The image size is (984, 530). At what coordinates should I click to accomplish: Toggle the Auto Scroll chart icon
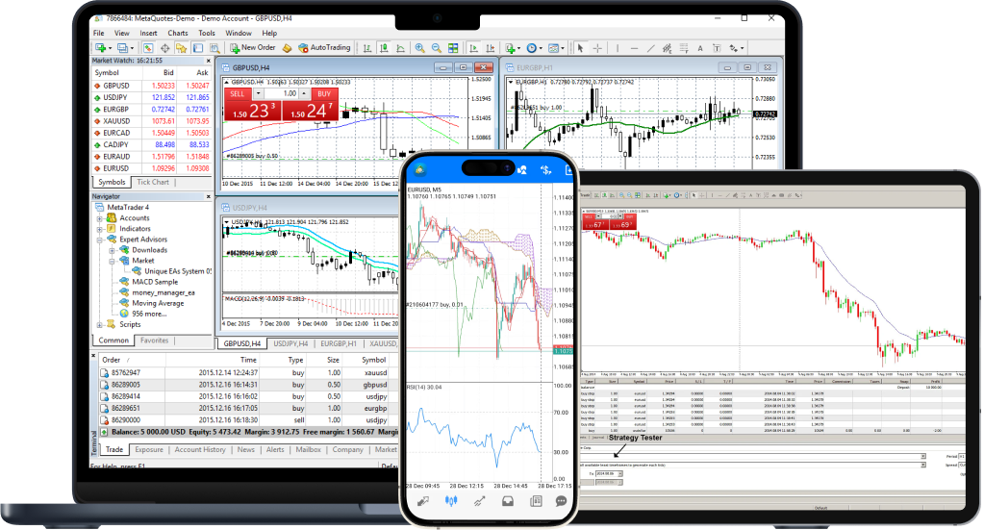tap(474, 48)
